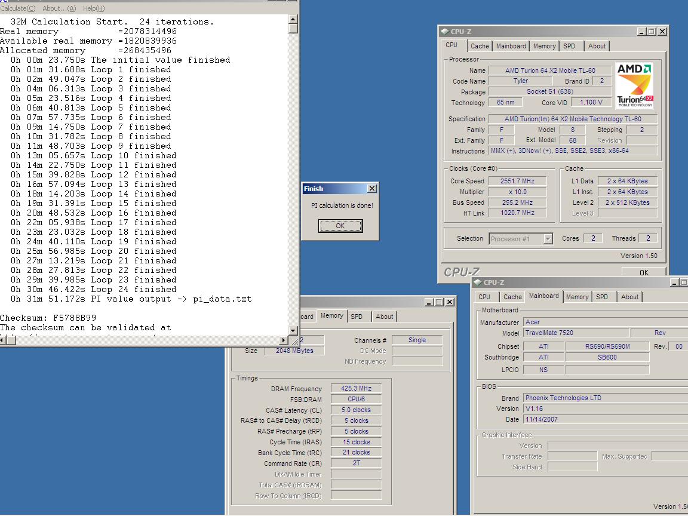
Task: Click the Bus Speed value 255.2 MHz
Action: click(517, 202)
